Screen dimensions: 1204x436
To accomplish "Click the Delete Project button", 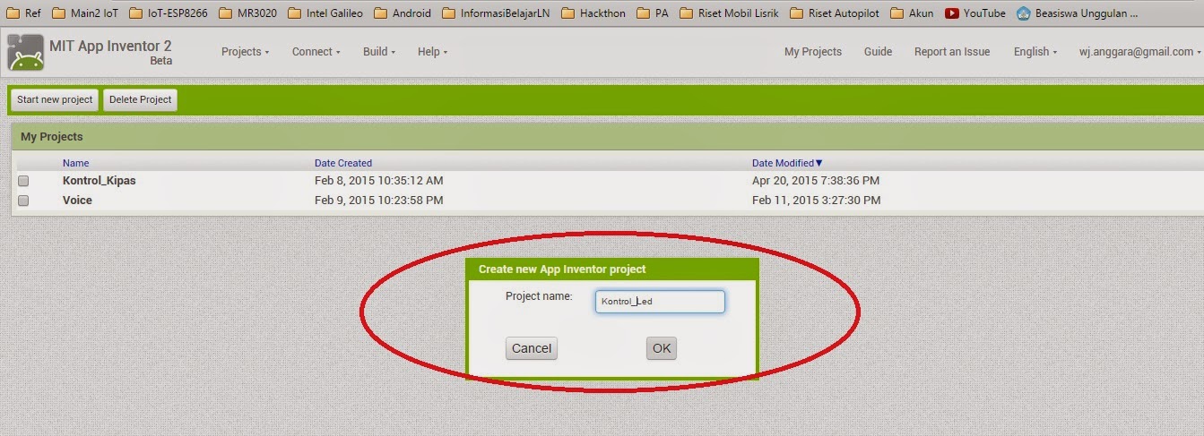I will (140, 99).
